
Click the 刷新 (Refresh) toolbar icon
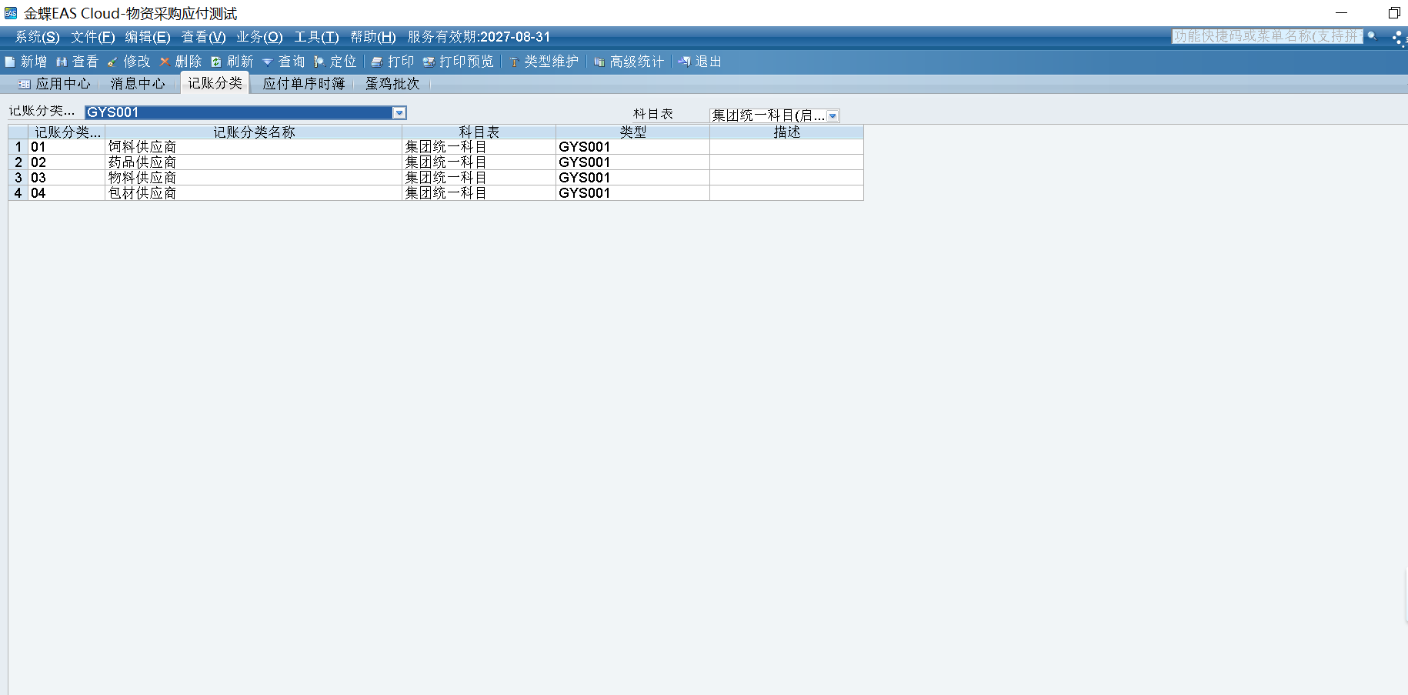pos(232,62)
